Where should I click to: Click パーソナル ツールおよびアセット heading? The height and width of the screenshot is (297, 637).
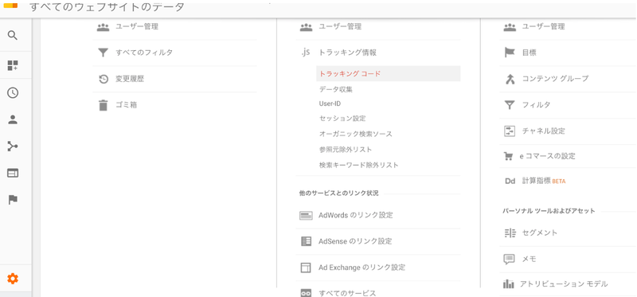[549, 211]
